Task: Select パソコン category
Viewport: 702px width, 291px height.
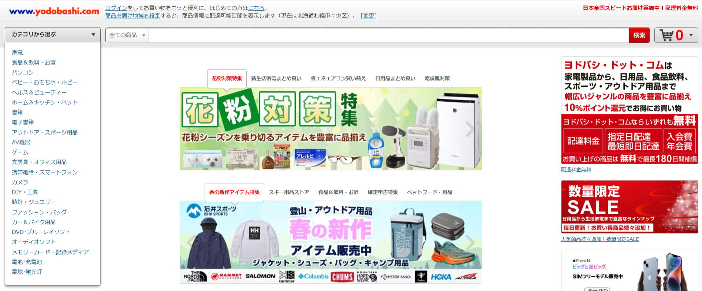Action: tap(23, 72)
